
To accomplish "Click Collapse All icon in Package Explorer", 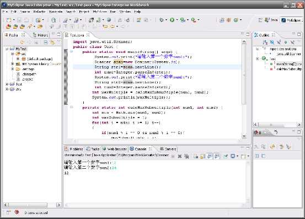I will tap(45, 42).
